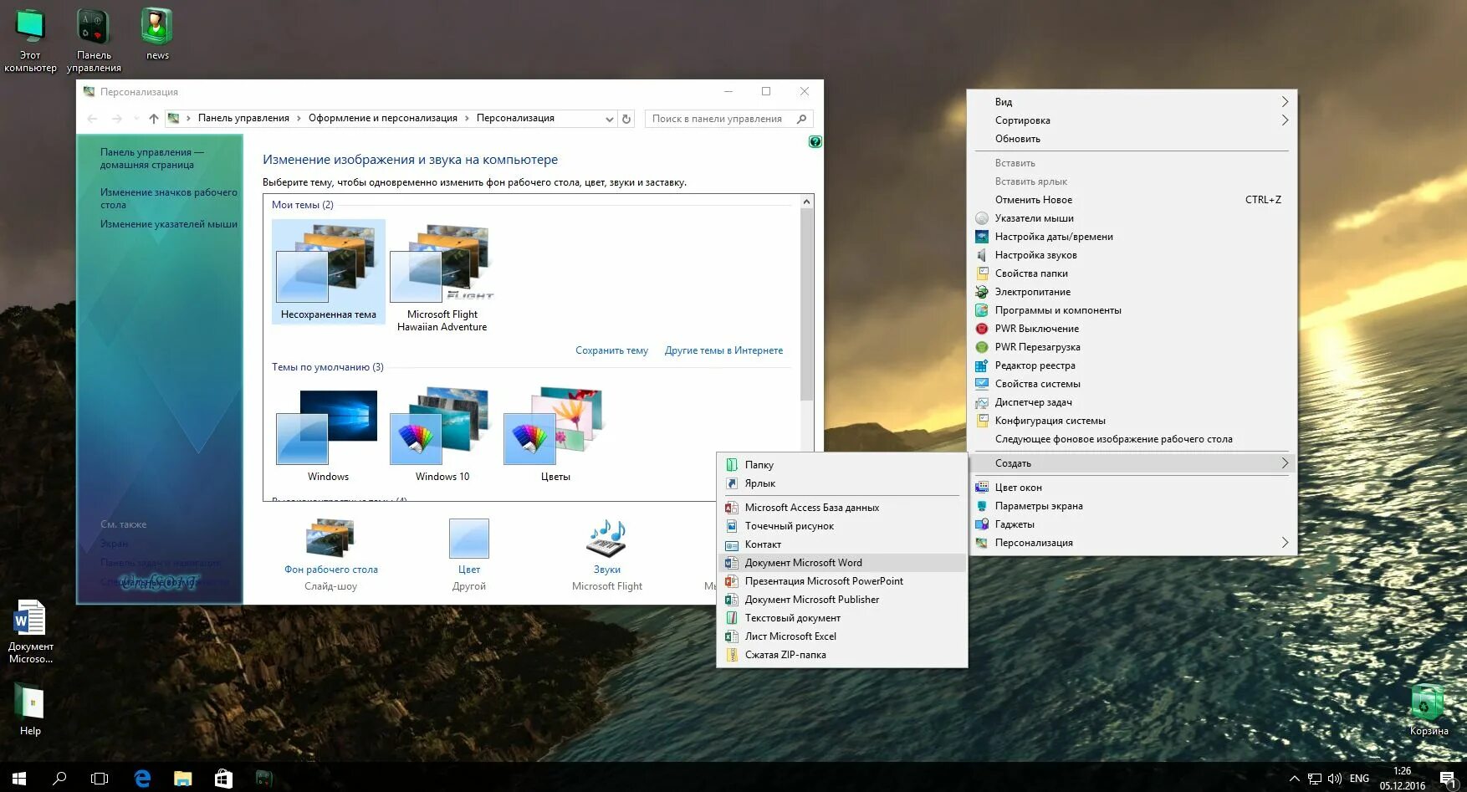Select the Несохраненная тема thumbnail
The width and height of the screenshot is (1467, 792).
coord(329,272)
